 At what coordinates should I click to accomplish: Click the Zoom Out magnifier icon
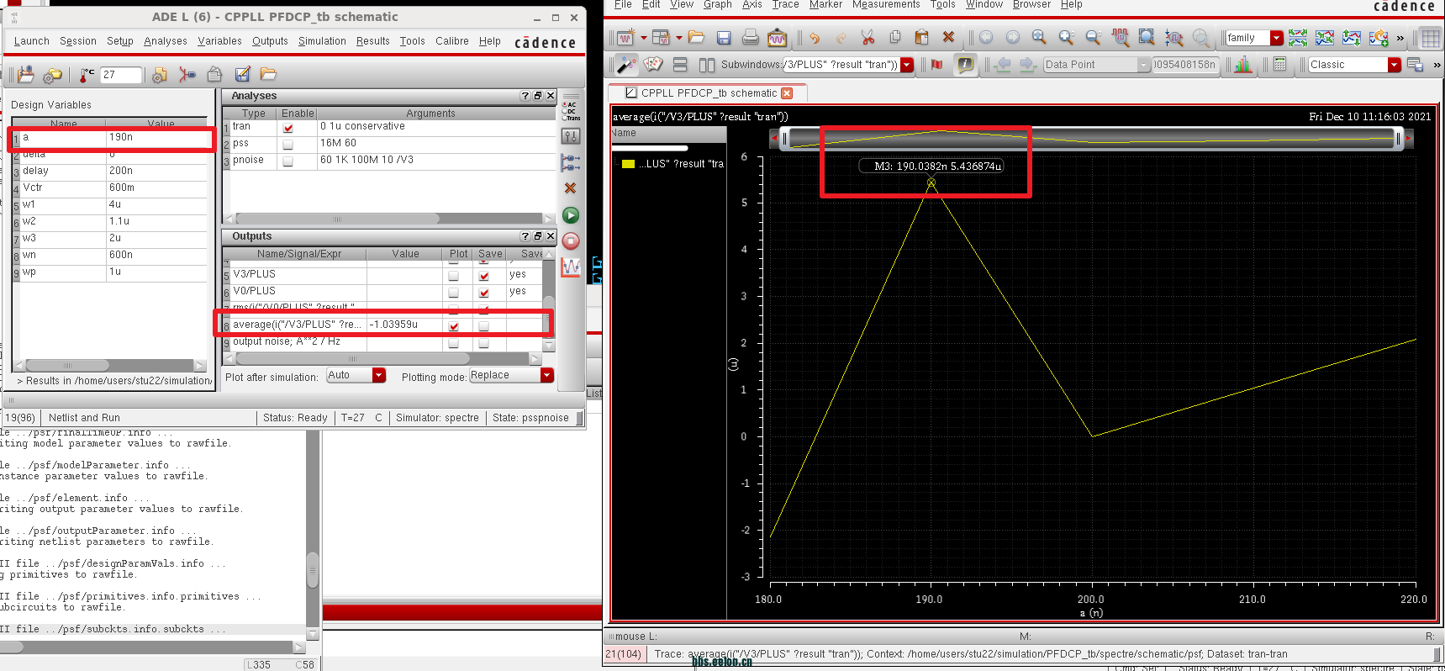pos(1094,38)
